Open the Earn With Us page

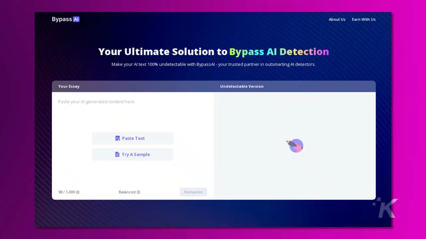click(363, 19)
